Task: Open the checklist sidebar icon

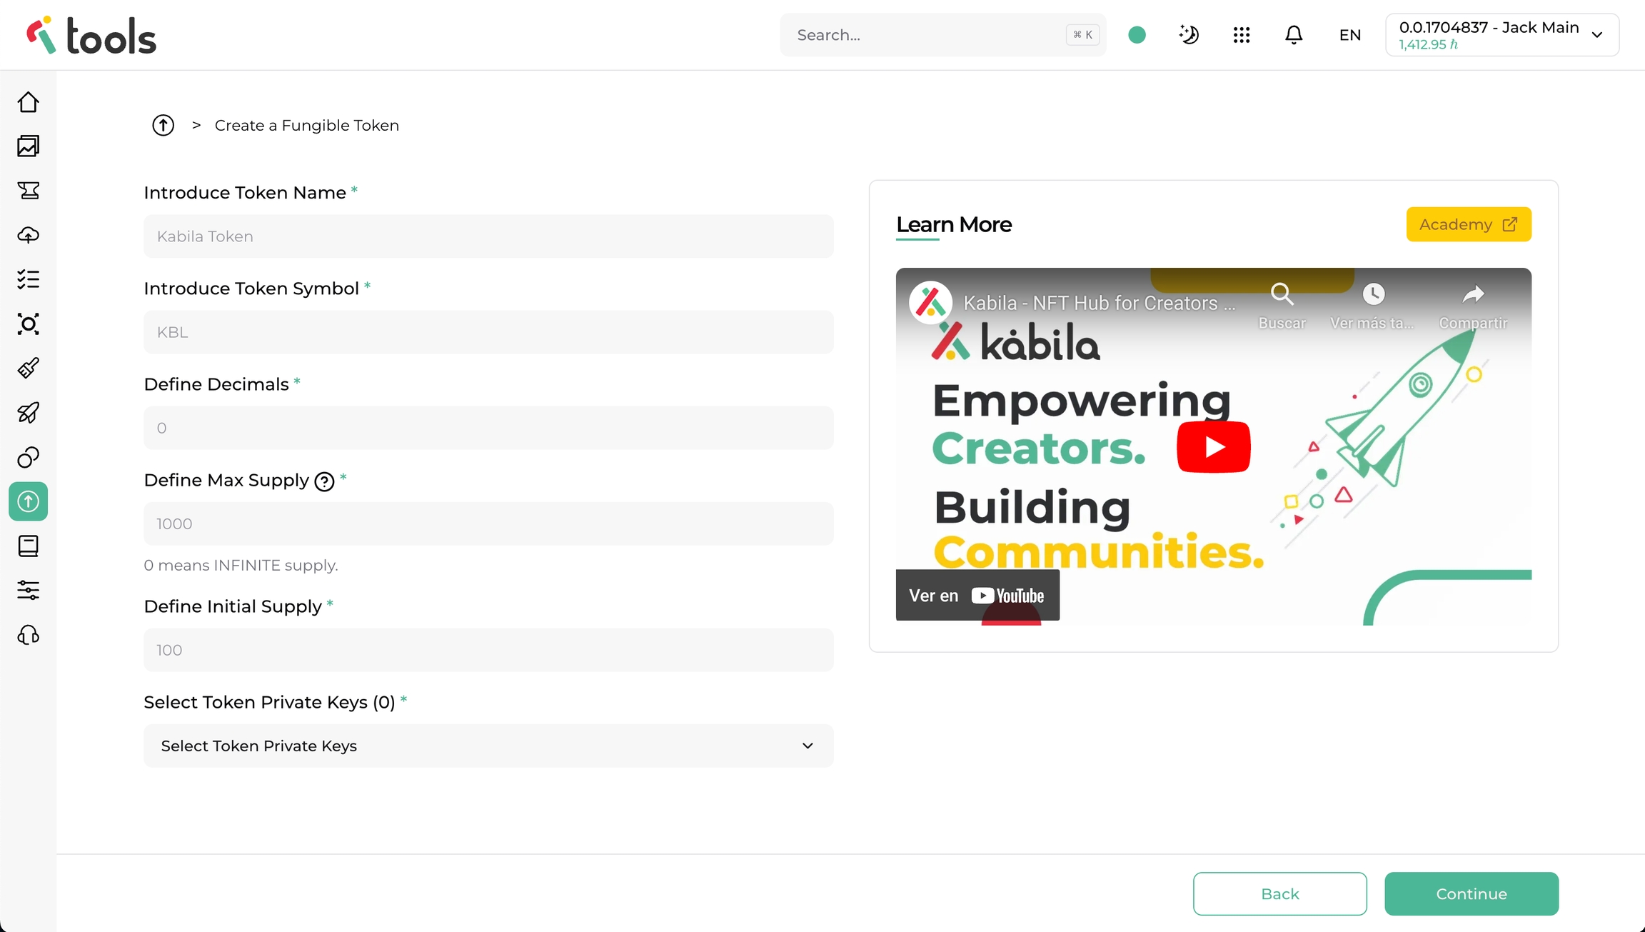Action: pos(28,279)
